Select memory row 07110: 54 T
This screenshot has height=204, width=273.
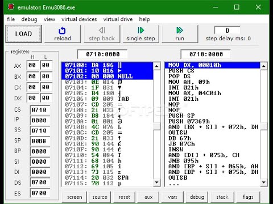pos(107,155)
